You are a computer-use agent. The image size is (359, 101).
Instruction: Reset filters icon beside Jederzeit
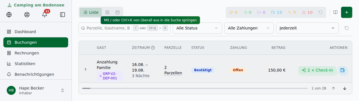347,28
